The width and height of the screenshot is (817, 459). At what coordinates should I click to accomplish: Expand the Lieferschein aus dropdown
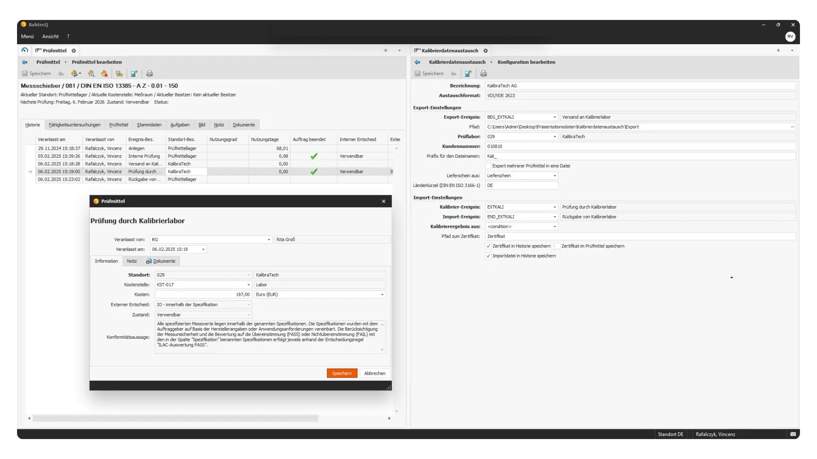pos(554,176)
